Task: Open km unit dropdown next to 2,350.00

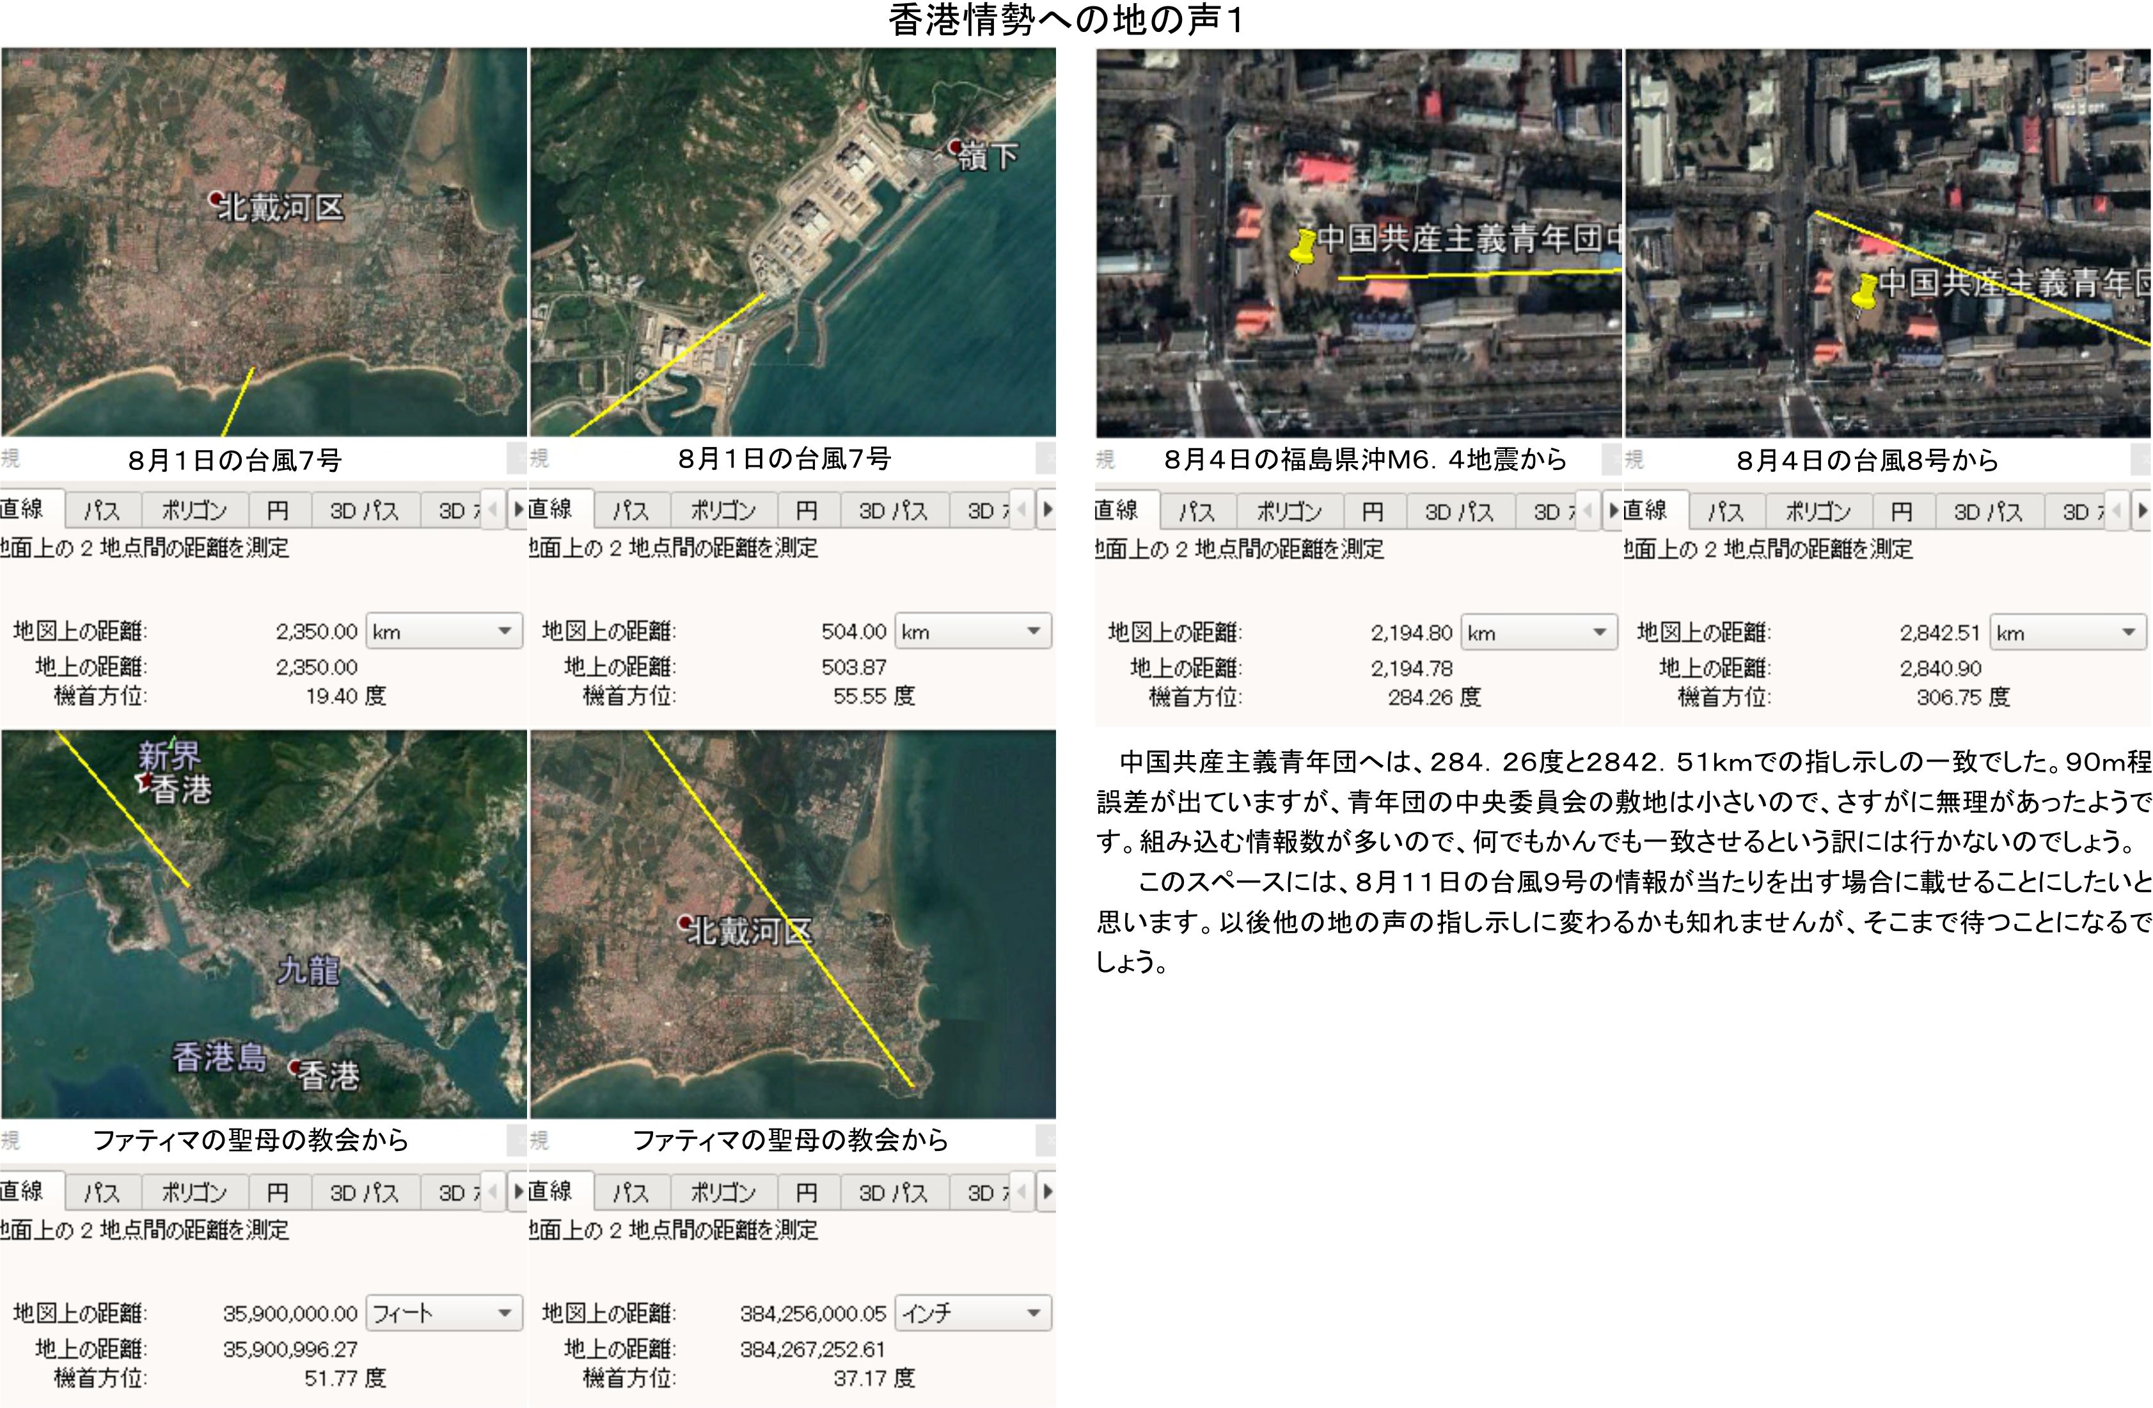Action: (444, 631)
